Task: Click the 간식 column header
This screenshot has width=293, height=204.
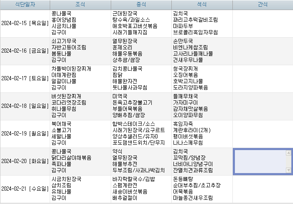Action: [263, 5]
